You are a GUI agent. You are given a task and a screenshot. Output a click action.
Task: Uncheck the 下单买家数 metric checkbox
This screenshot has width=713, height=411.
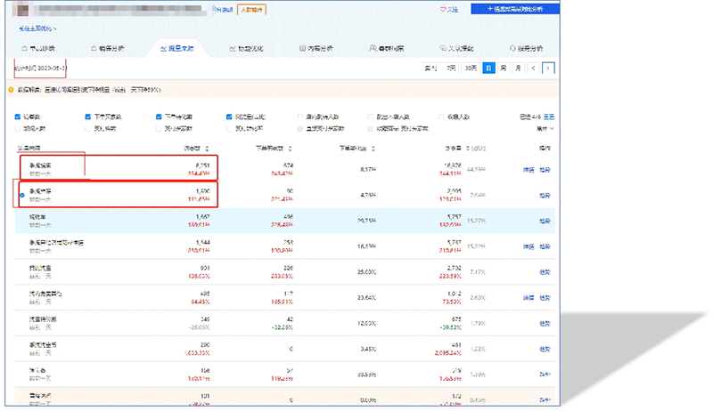click(x=87, y=117)
